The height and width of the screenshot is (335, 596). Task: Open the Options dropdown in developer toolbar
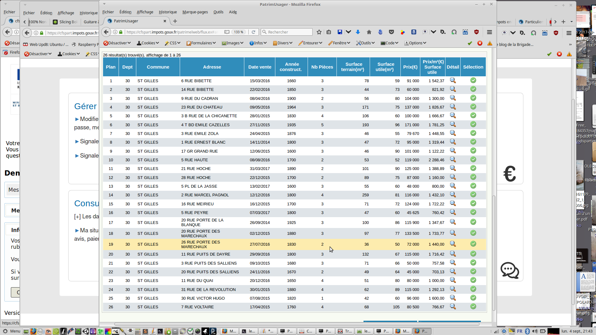coord(415,43)
